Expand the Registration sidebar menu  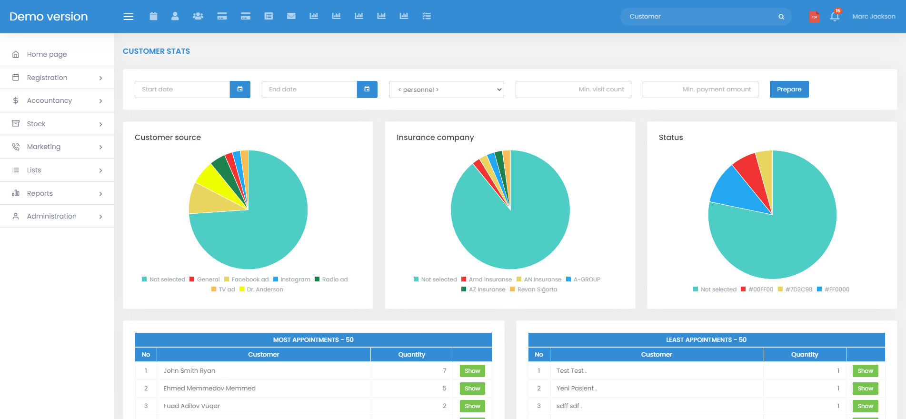click(57, 78)
